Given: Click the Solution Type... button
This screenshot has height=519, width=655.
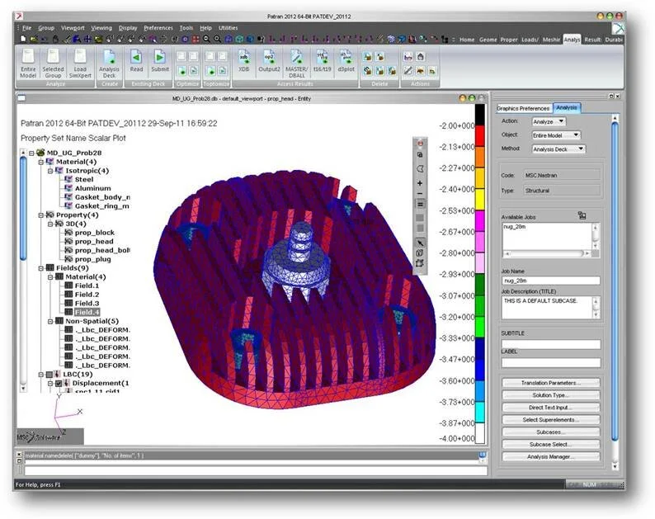Looking at the screenshot, I should 551,395.
